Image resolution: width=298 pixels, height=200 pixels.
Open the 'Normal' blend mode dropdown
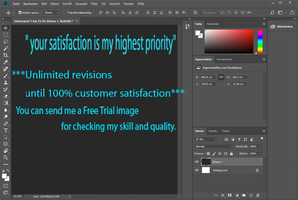[214, 146]
